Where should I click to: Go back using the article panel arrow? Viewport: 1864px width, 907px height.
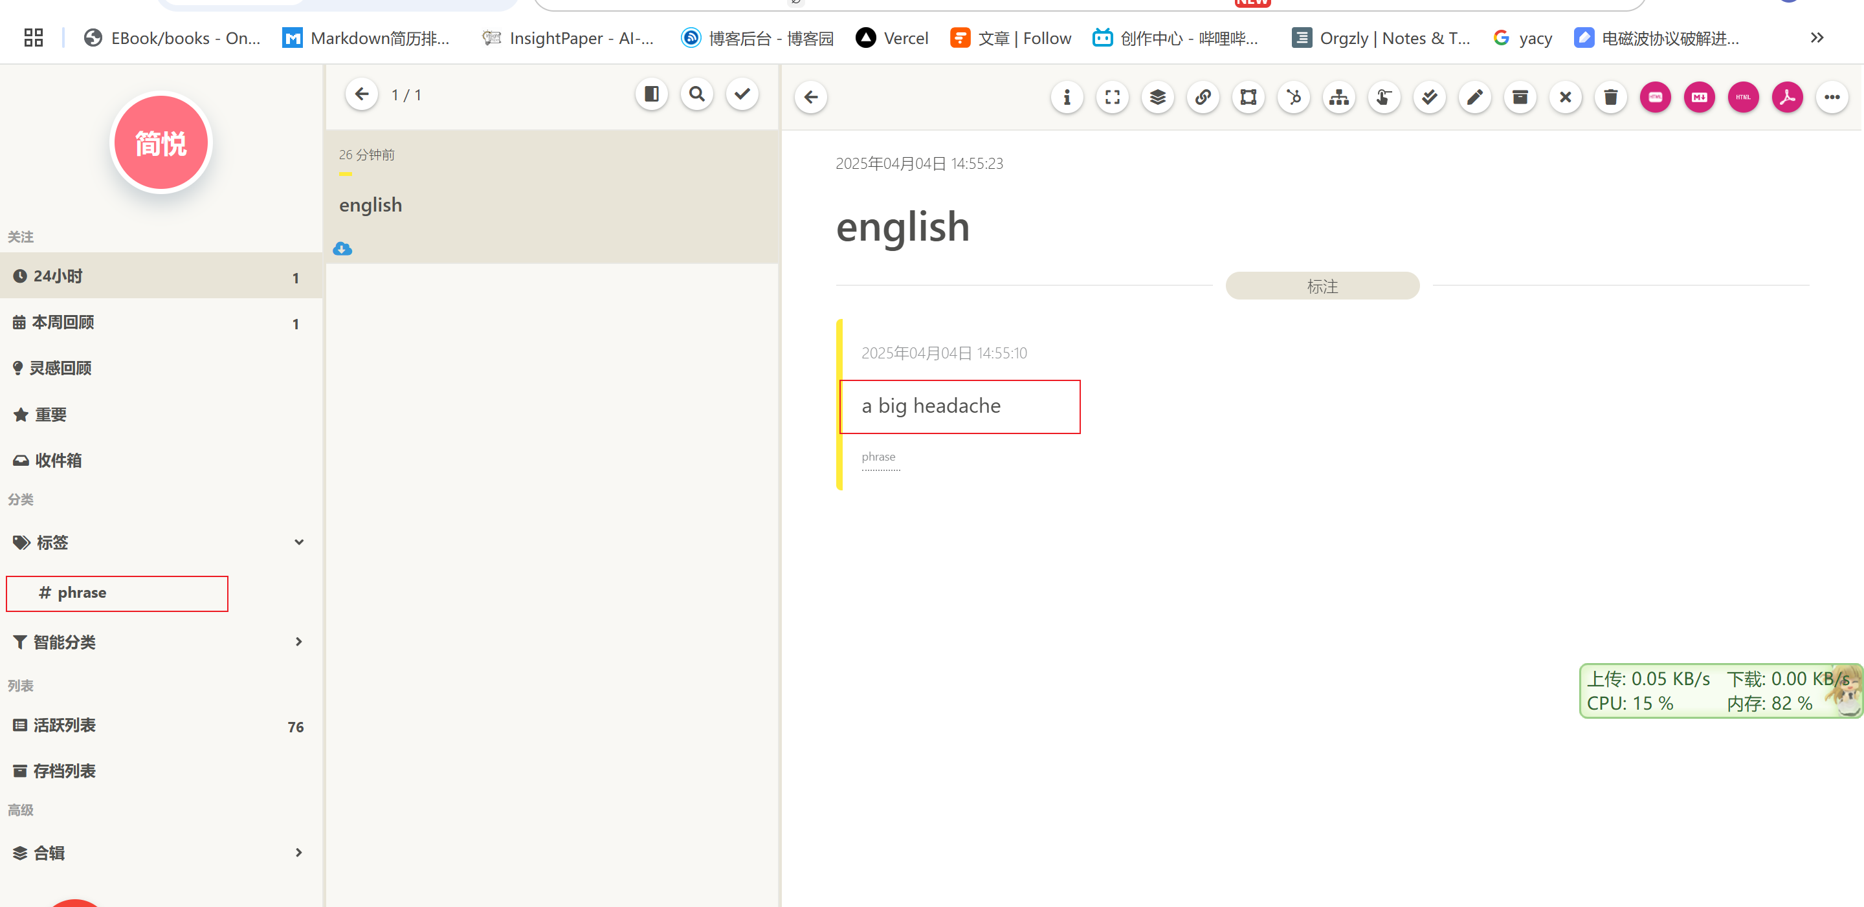coord(810,97)
